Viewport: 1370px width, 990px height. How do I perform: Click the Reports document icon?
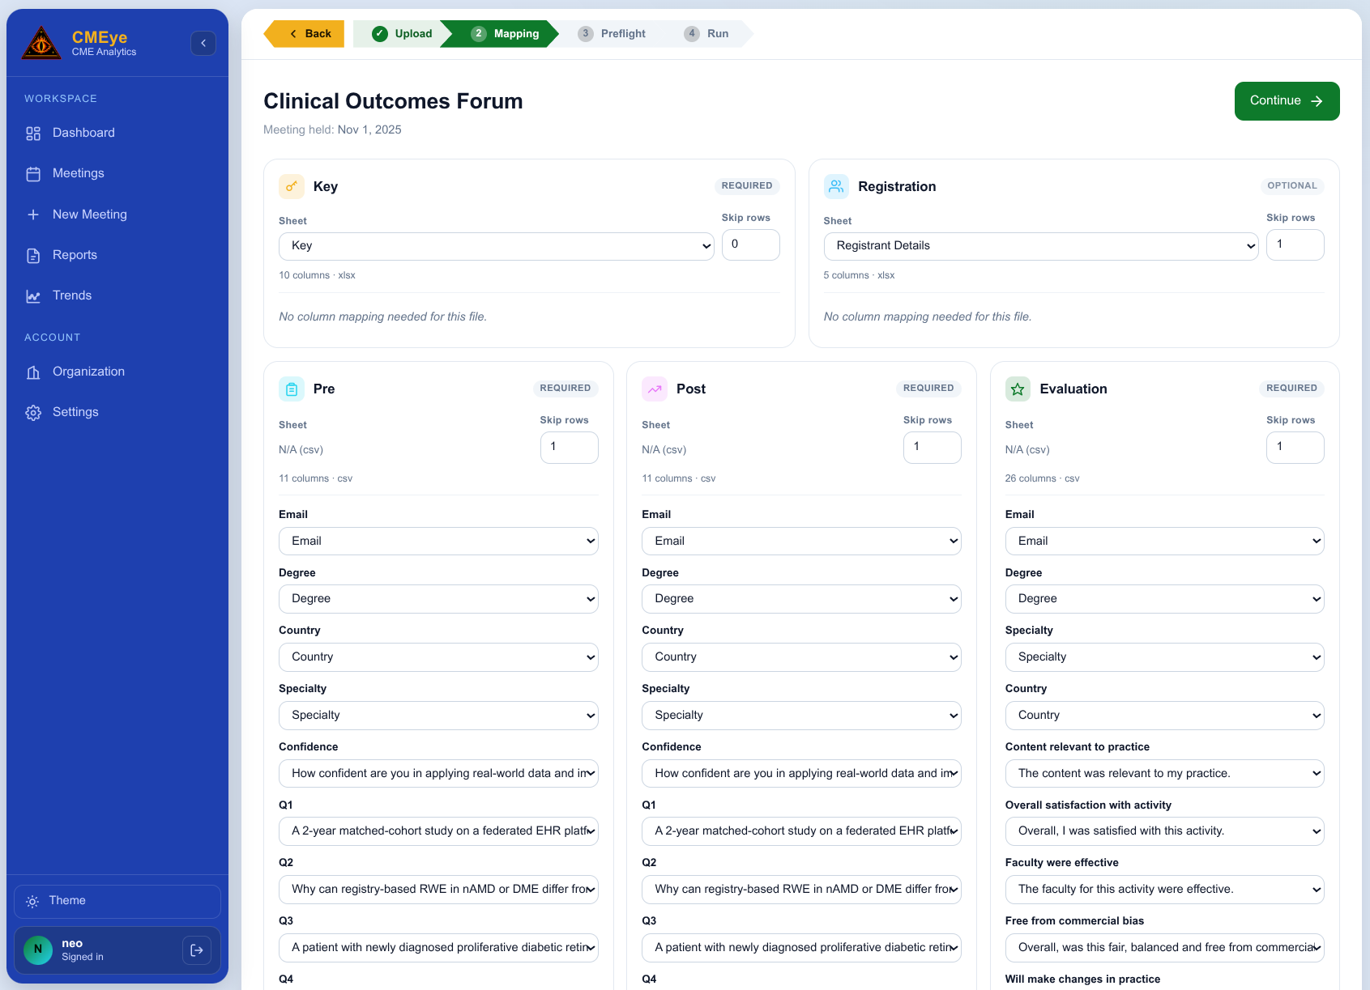[x=33, y=256]
